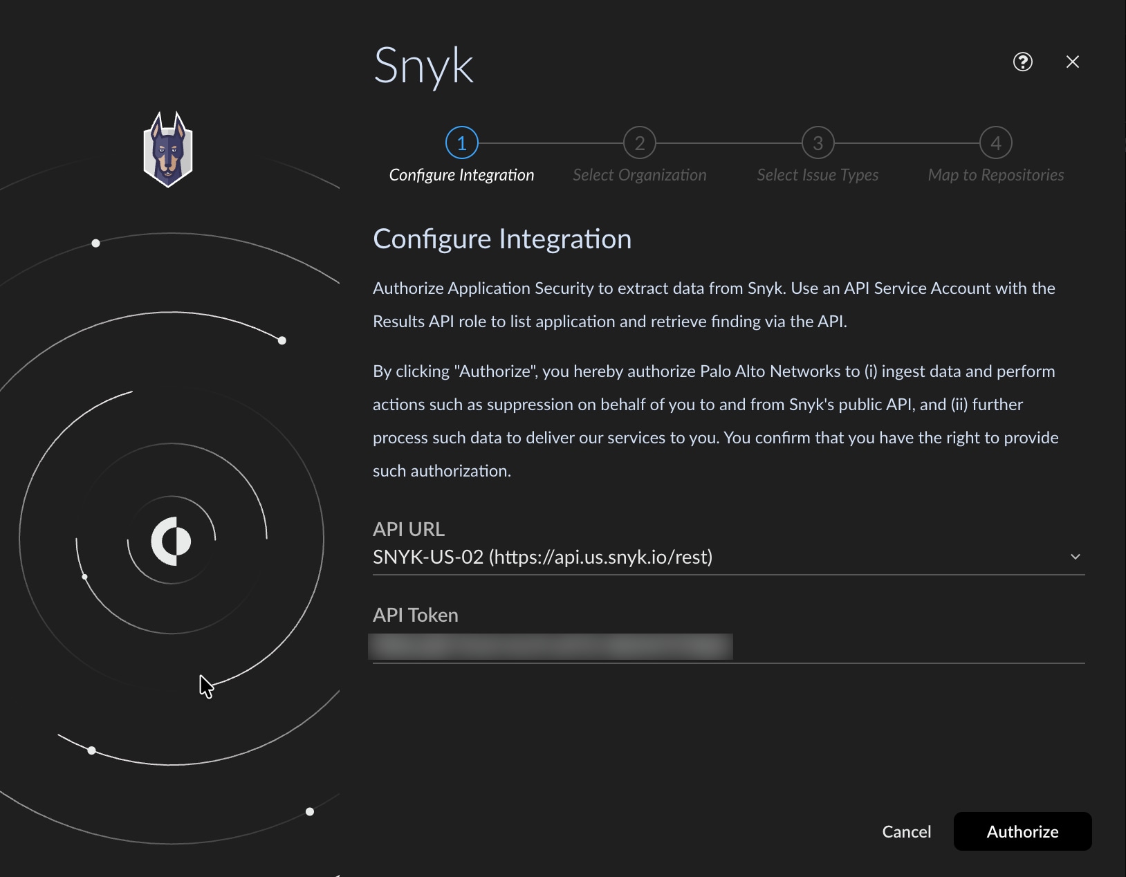Open the help question mark icon
Image resolution: width=1126 pixels, height=877 pixels.
click(1022, 62)
